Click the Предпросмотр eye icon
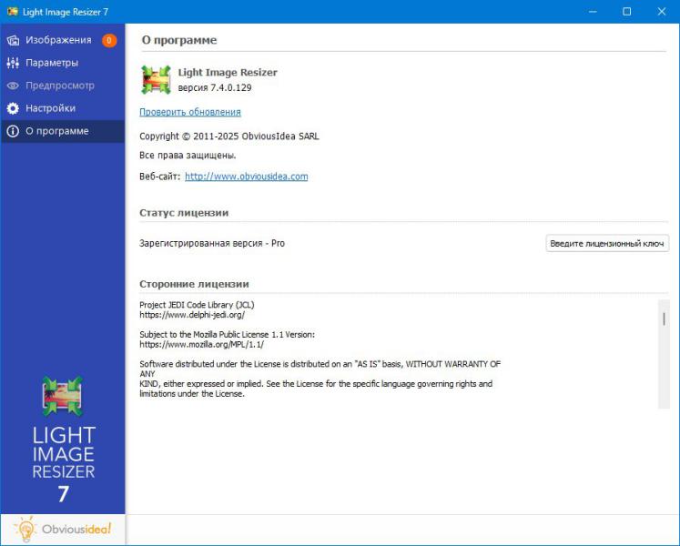 (x=13, y=86)
